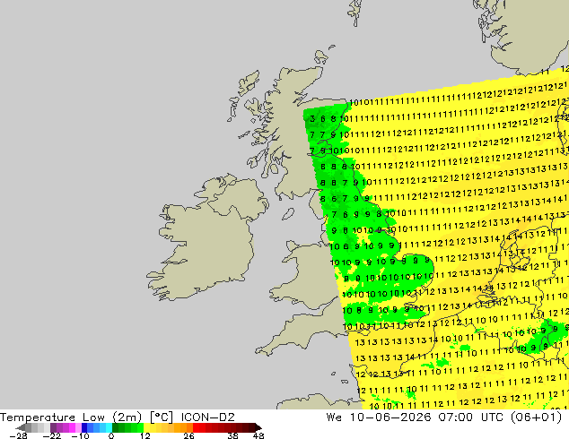Select the dark purple color bar segment
Viewport: 569px width, 439px height.
tap(53, 427)
